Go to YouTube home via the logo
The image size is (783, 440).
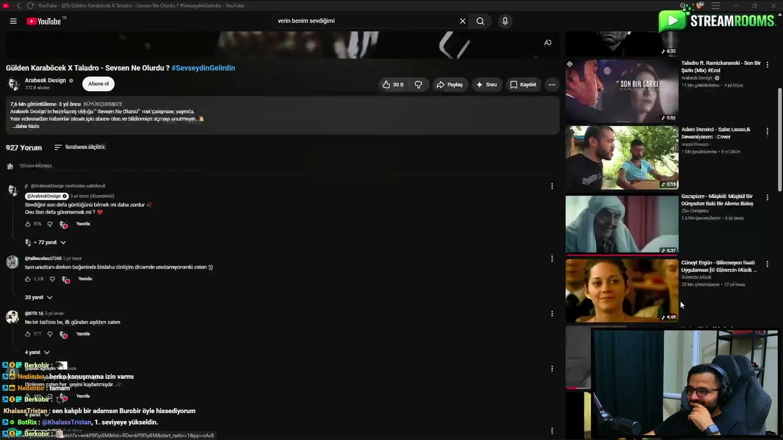point(44,21)
